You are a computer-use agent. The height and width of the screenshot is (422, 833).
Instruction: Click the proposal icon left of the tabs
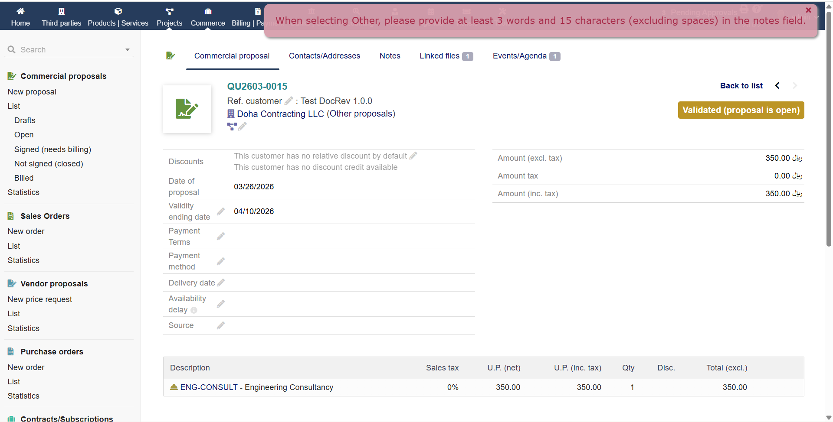171,55
